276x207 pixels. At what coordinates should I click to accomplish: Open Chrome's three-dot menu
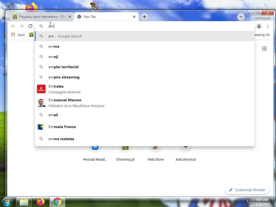pyautogui.click(x=268, y=26)
